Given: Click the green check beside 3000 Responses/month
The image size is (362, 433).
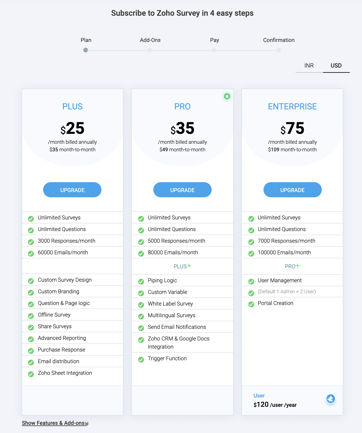Looking at the screenshot, I should click(x=31, y=242).
